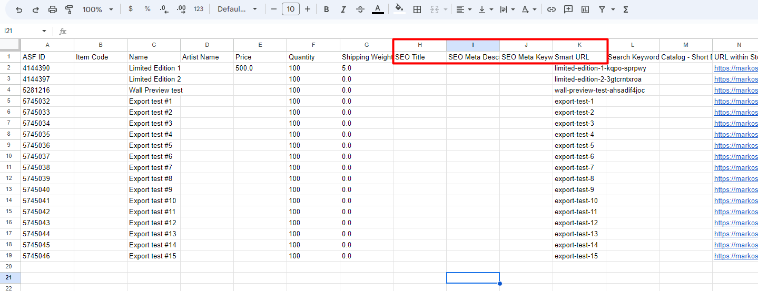Open the filter options

(606, 9)
